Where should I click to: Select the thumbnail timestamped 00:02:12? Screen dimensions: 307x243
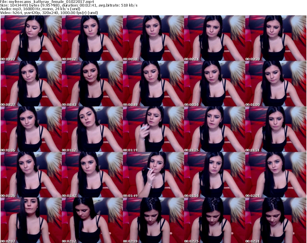[x=92, y=220]
